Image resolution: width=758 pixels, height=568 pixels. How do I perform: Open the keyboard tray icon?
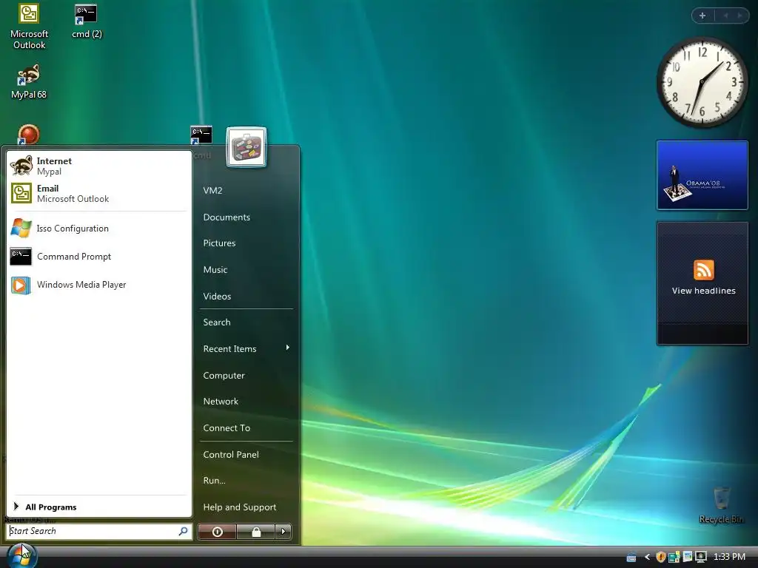(x=631, y=558)
